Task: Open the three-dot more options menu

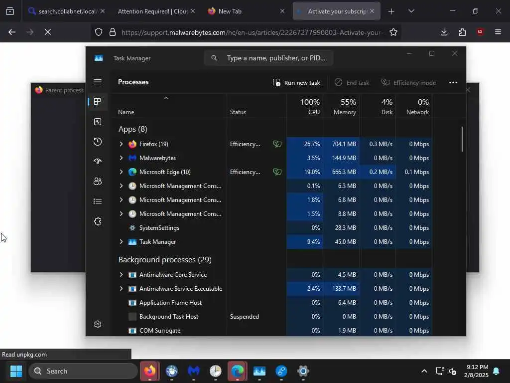Action: point(453,83)
